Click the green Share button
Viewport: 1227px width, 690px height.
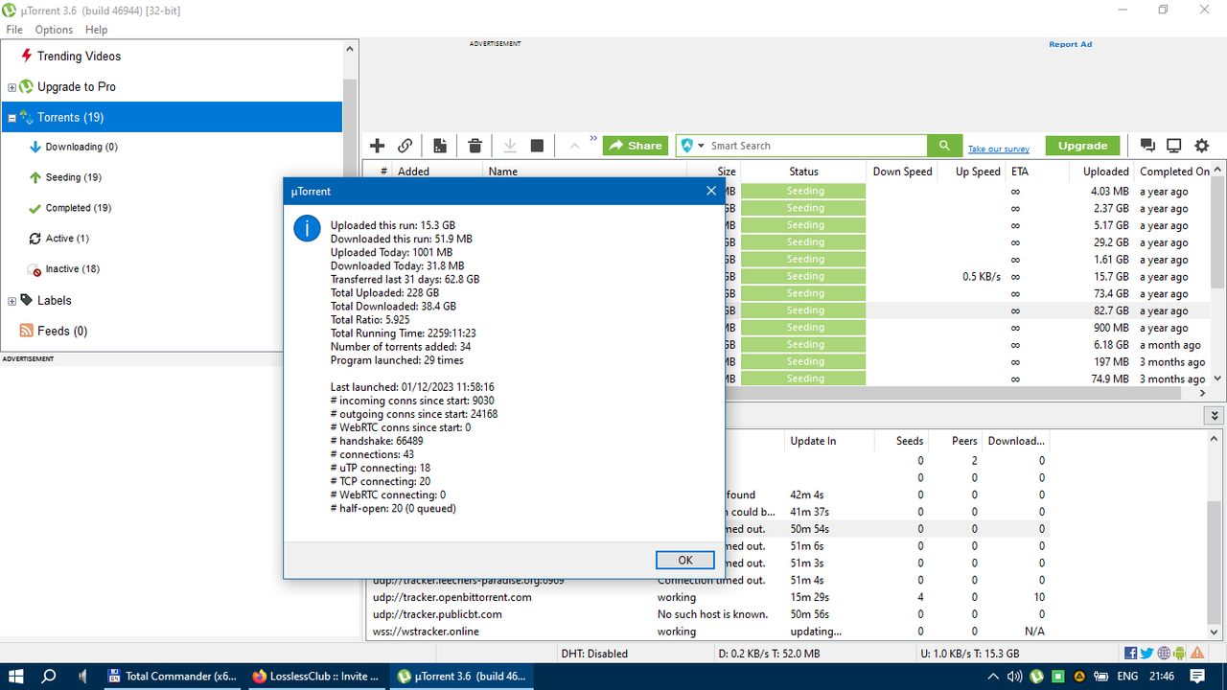coord(635,146)
